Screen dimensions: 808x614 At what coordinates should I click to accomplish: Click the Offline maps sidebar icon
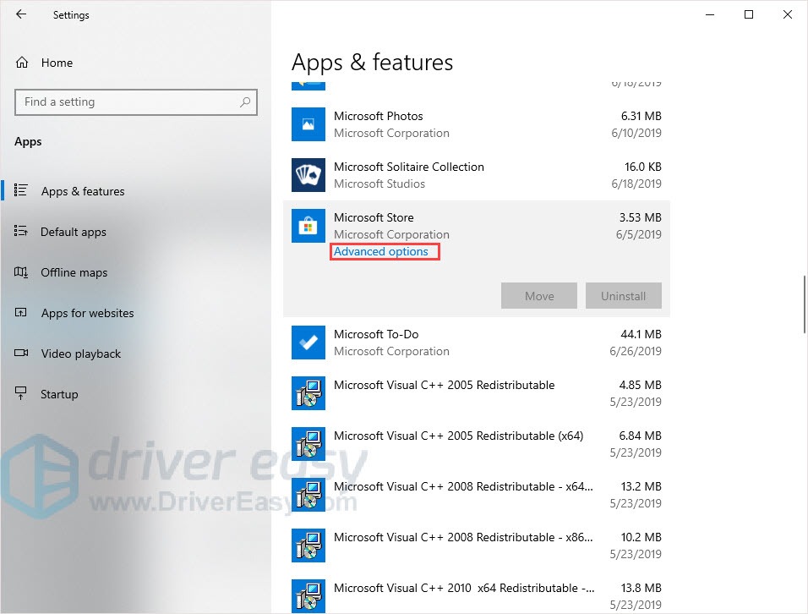[x=21, y=271]
